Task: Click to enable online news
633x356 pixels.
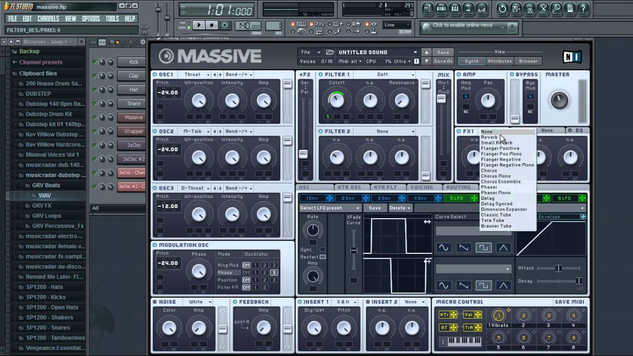Action: (463, 25)
